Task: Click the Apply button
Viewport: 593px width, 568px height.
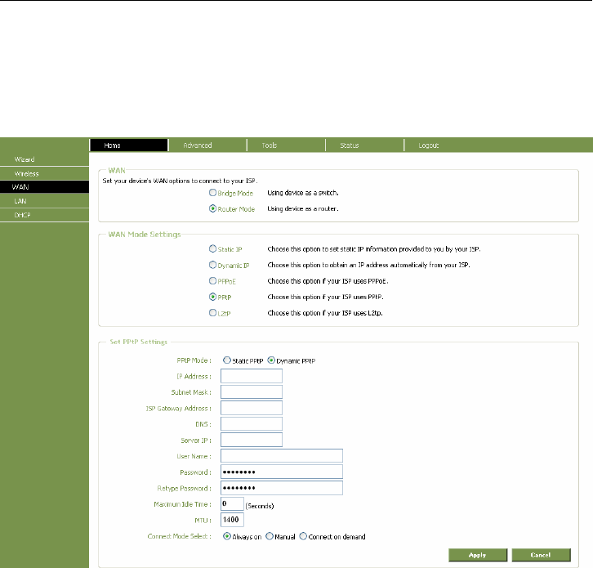Action: [x=477, y=555]
